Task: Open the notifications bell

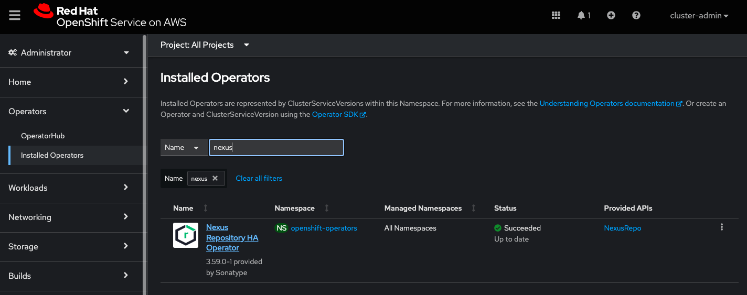Action: (x=584, y=16)
